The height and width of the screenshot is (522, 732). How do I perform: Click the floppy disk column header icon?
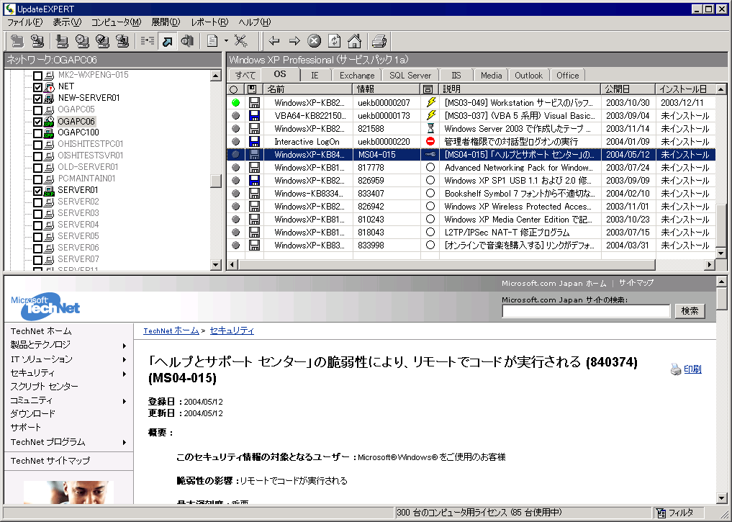coord(252,89)
